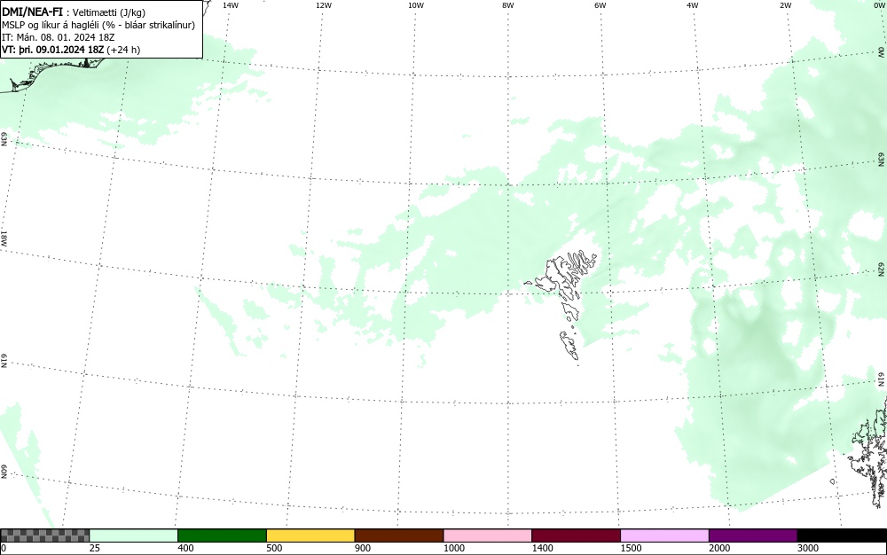This screenshot has height=555, width=887.
Task: Click the legend value 900
Action: pyautogui.click(x=363, y=548)
